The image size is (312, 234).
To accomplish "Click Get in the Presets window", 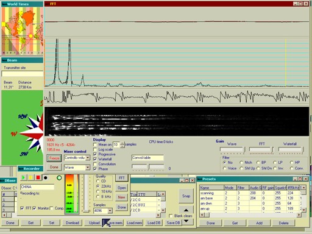I will (x=235, y=223).
